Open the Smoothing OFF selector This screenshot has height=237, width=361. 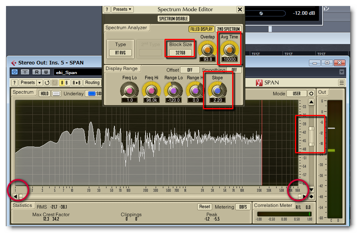(x=234, y=70)
